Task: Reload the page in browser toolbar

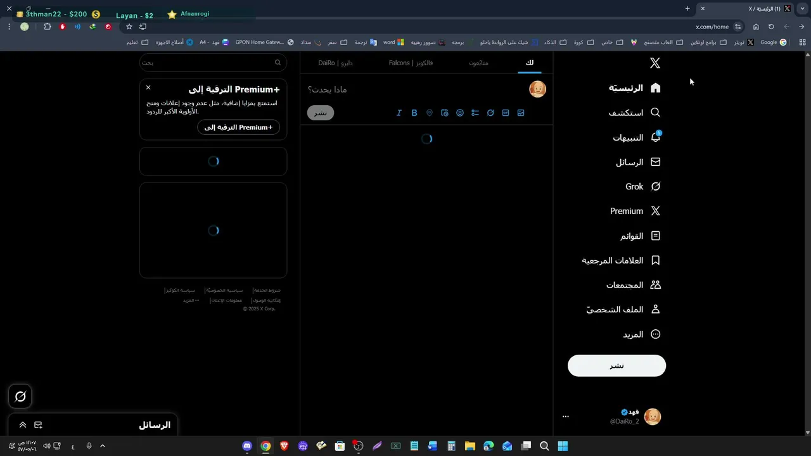Action: click(771, 27)
